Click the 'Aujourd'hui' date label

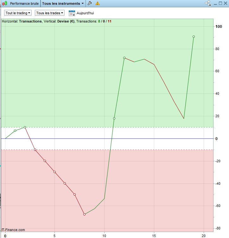[85, 13]
